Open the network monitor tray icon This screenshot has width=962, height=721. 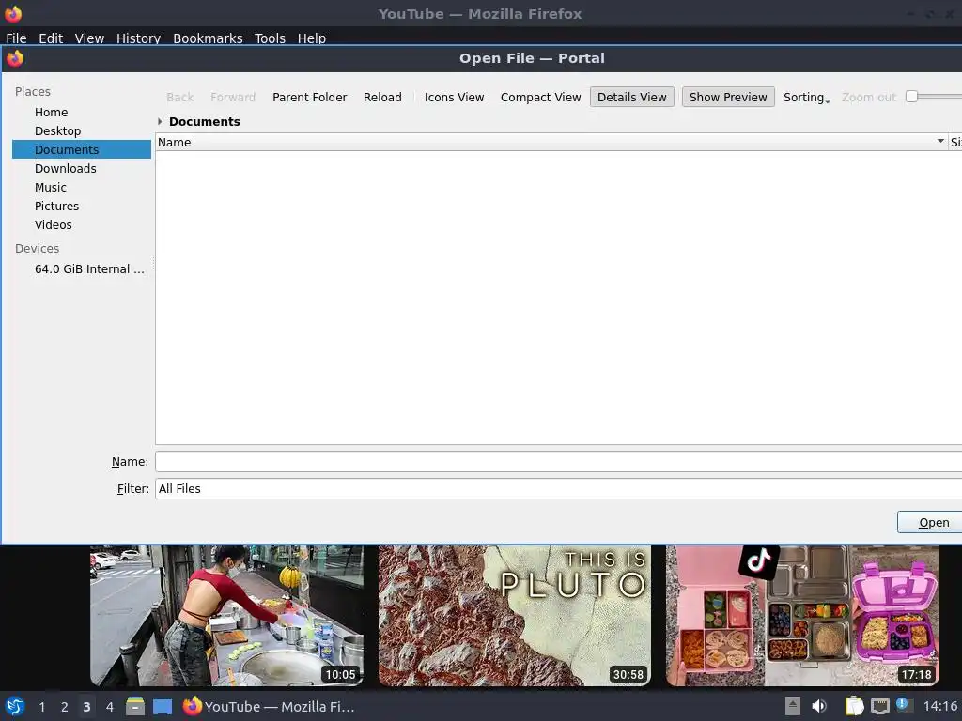click(880, 706)
